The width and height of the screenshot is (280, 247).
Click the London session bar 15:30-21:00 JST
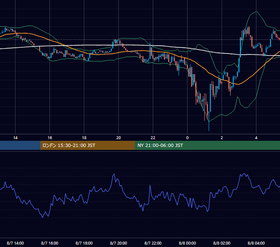point(87,145)
